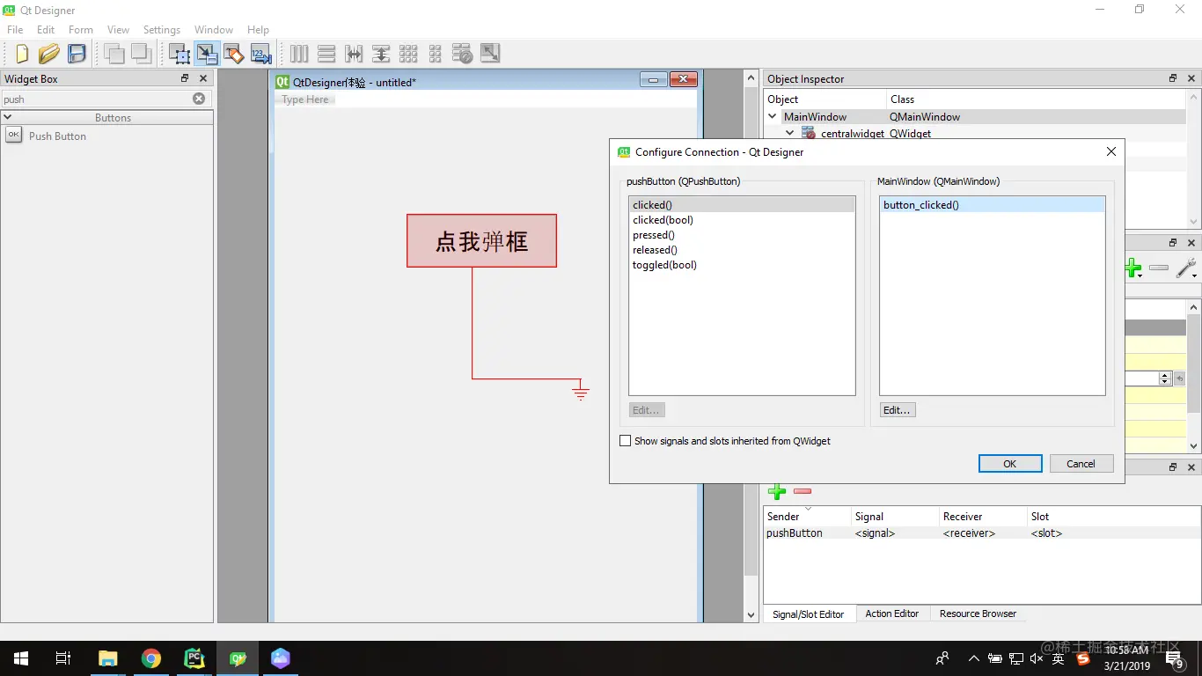Switch to the Resource Browser tab
Viewport: 1202px width, 676px height.
pos(978,614)
